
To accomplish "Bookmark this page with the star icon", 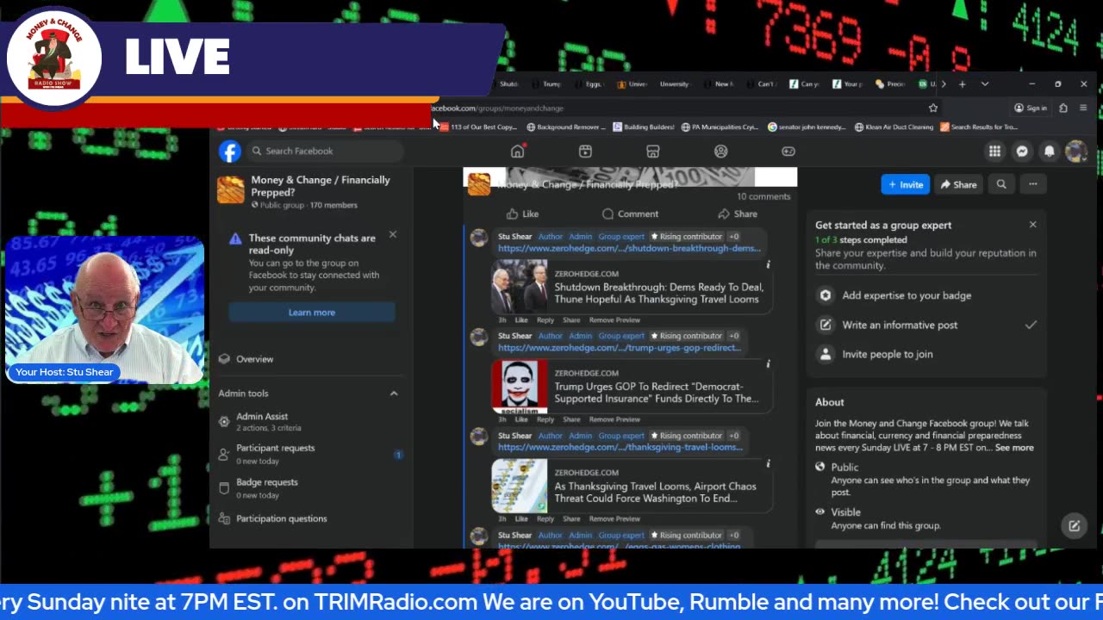I will pyautogui.click(x=932, y=108).
